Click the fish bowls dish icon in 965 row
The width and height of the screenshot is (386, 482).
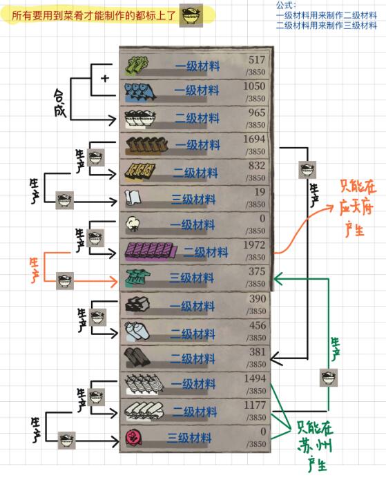click(140, 118)
